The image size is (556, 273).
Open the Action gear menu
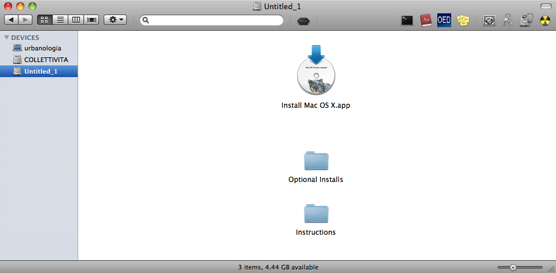pos(115,20)
